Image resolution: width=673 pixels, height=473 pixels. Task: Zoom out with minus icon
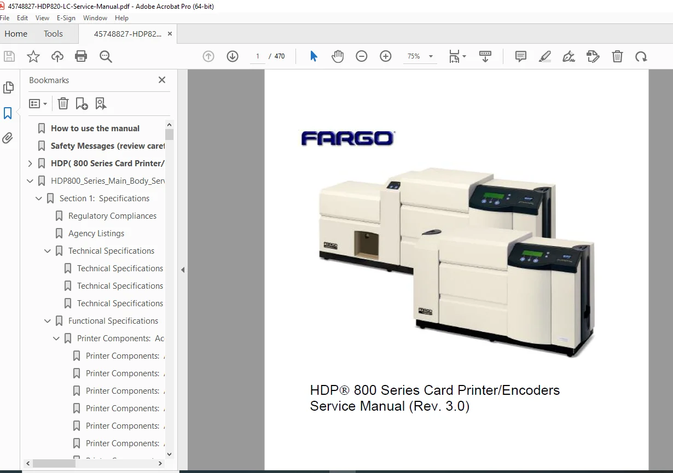[x=362, y=56]
